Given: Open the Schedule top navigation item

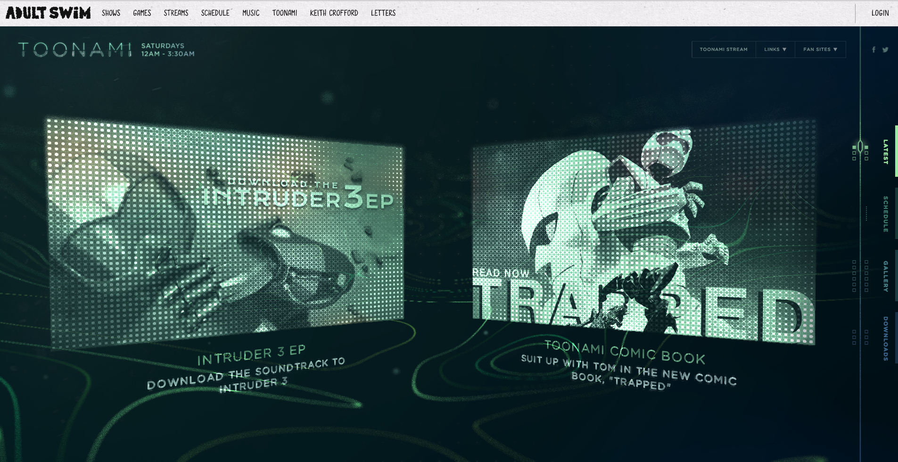Looking at the screenshot, I should point(215,13).
